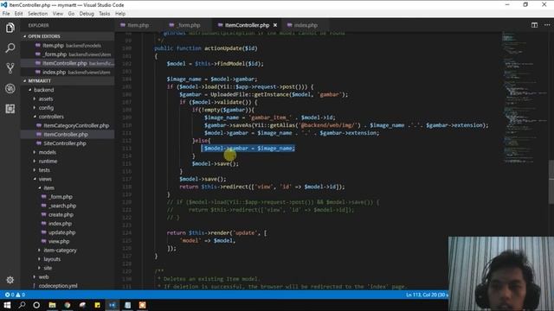Viewport: 554px width, 311px height.
Task: Switch to the _form.php editor tab
Action: (189, 25)
